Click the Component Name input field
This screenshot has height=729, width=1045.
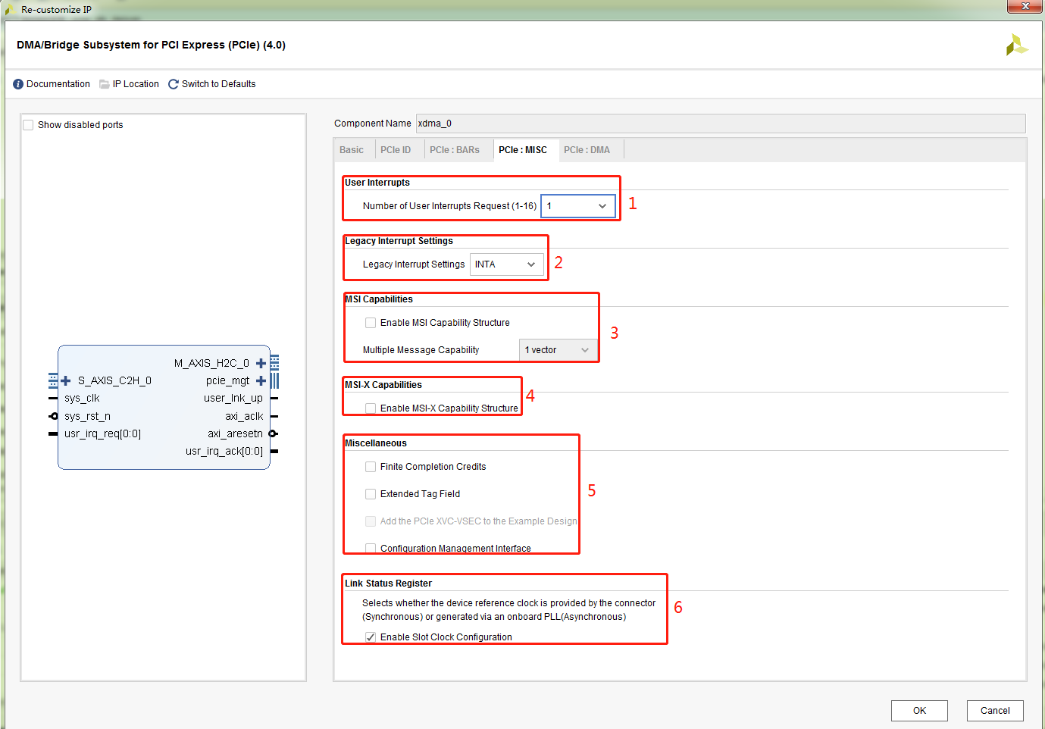coord(721,124)
